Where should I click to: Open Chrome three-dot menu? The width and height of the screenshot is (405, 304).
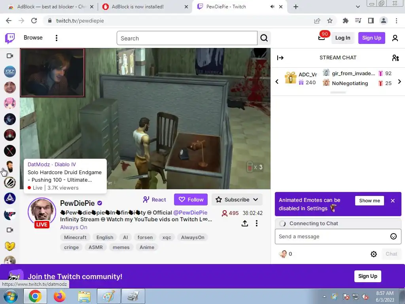pos(396,21)
